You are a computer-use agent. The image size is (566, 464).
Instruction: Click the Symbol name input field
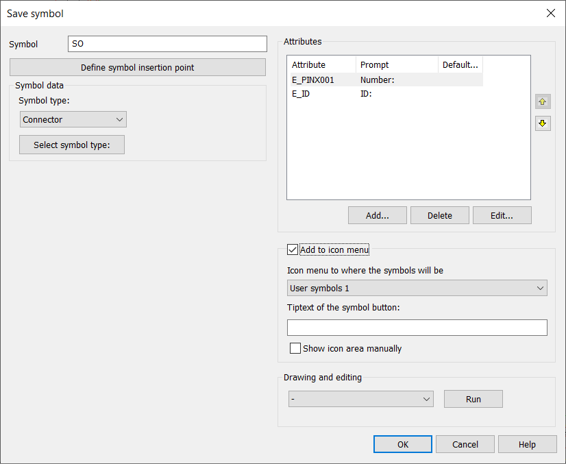(x=167, y=44)
